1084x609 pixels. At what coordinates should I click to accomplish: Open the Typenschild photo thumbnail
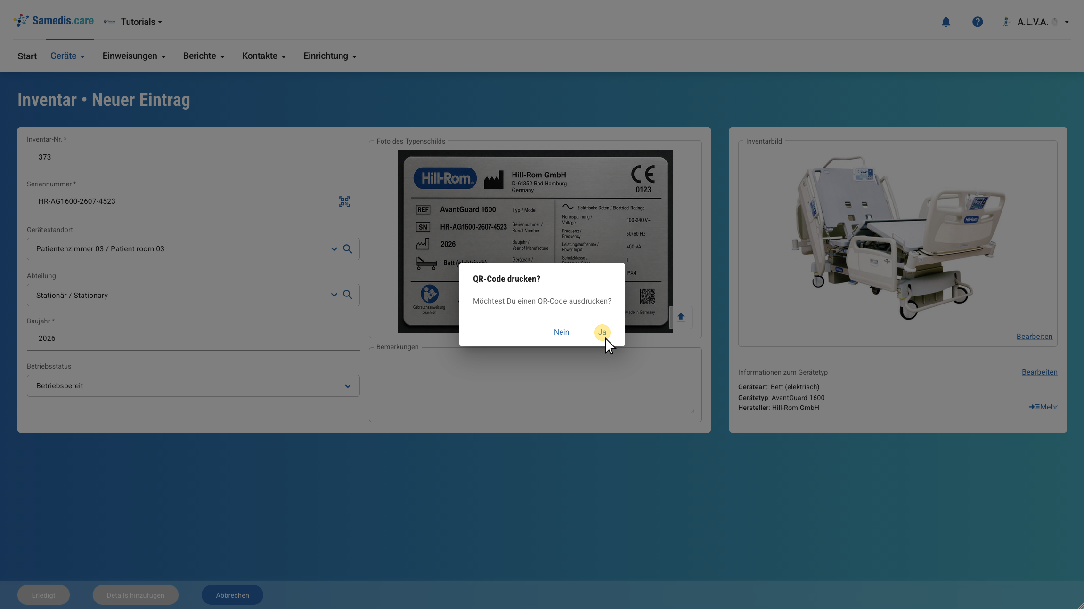tap(535, 241)
